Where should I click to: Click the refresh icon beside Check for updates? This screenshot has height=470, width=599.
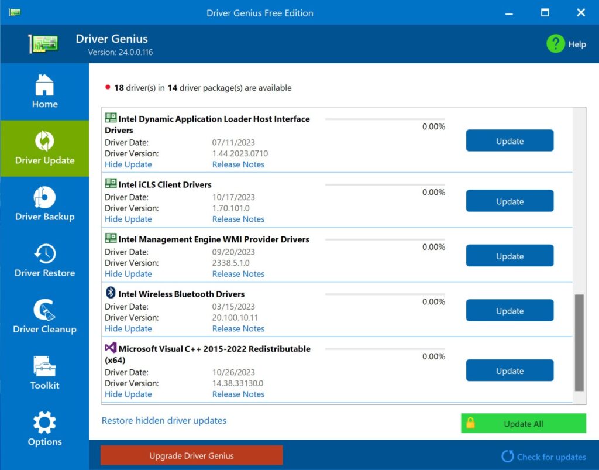[508, 456]
